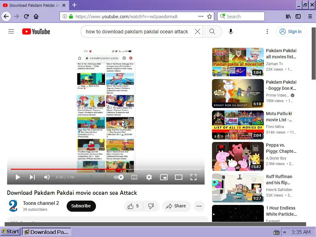Open the browser home page icon
Viewport: 316px width, 237px height.
coord(36,16)
